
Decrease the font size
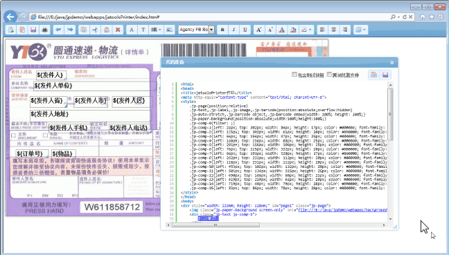pos(270,30)
